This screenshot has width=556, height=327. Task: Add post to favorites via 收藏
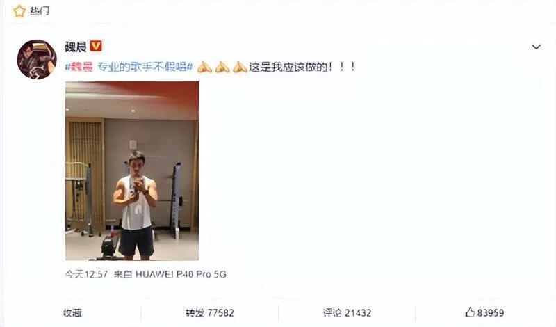pyautogui.click(x=73, y=313)
